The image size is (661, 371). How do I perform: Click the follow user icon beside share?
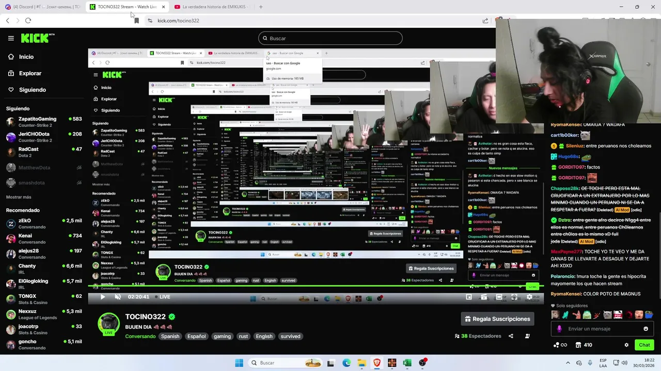point(527,336)
